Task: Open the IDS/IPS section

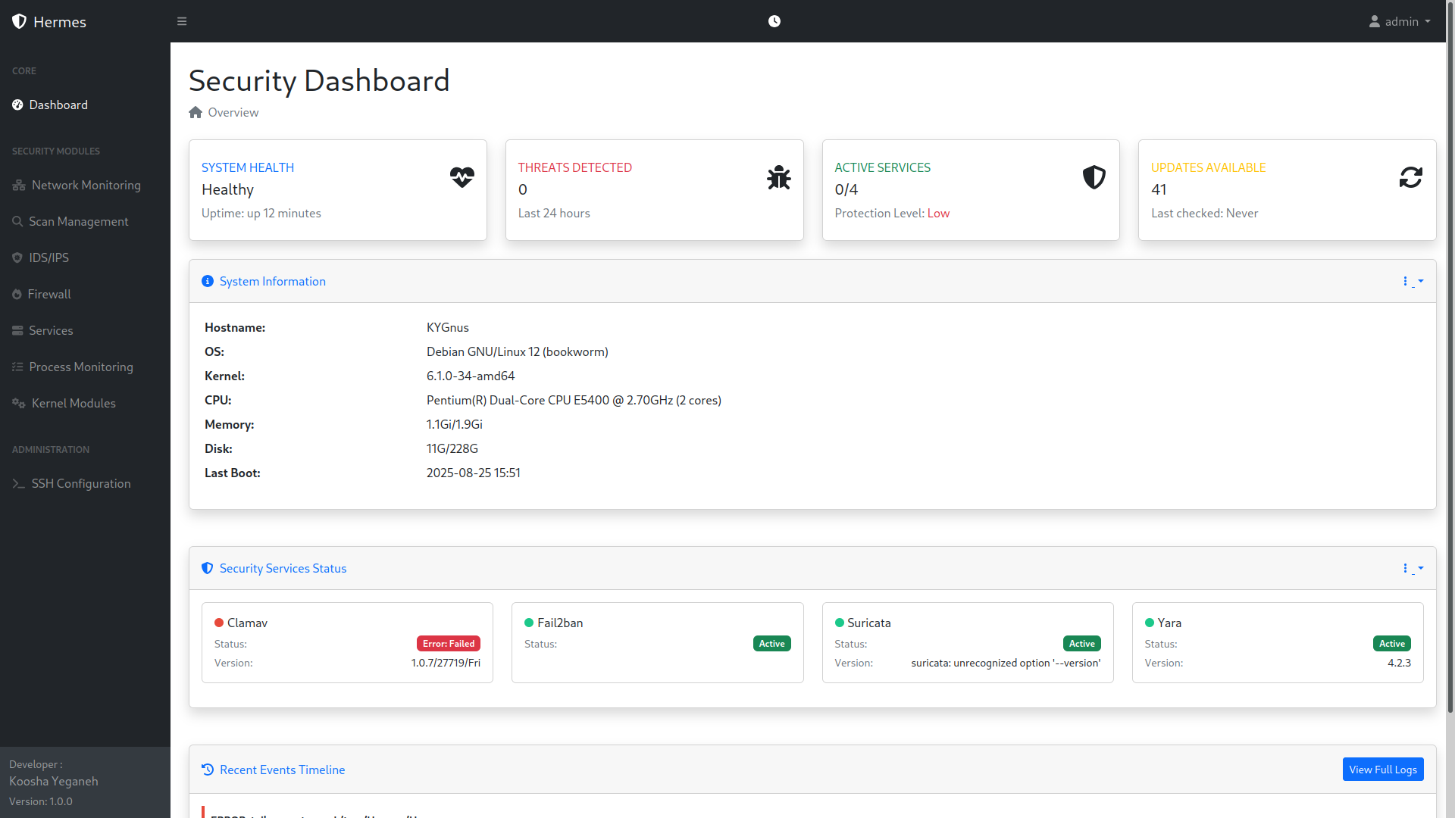Action: click(50, 258)
